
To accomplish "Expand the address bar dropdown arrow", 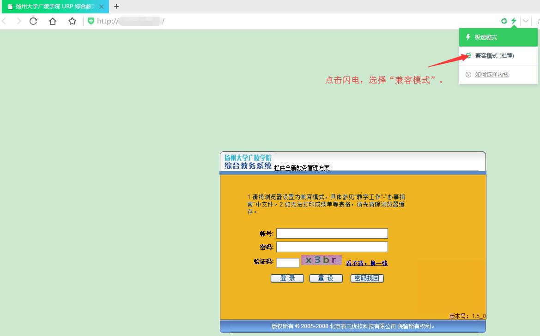I will coord(526,21).
